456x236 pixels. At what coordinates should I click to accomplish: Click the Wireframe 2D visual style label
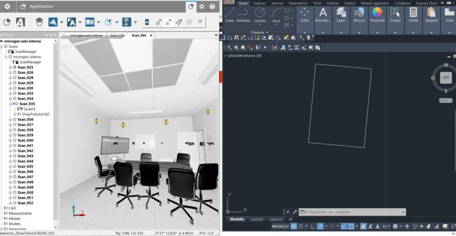pos(250,55)
